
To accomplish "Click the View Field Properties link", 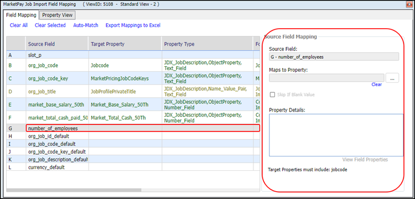I will pyautogui.click(x=365, y=160).
